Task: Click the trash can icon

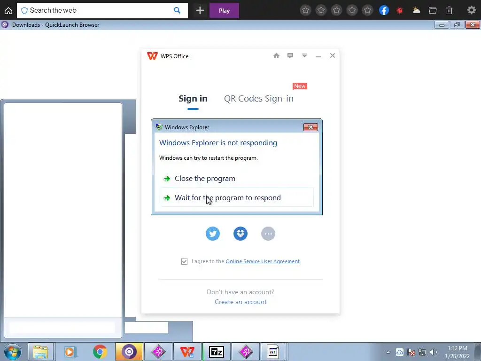Action: coord(449,10)
